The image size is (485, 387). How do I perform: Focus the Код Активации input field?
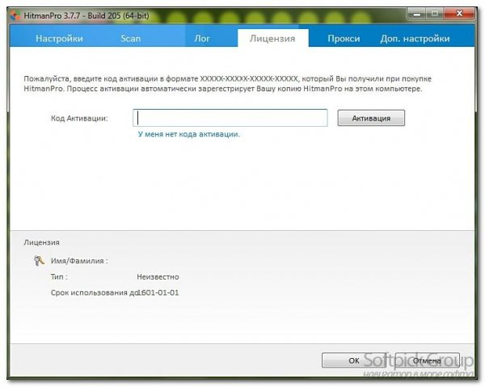[230, 118]
